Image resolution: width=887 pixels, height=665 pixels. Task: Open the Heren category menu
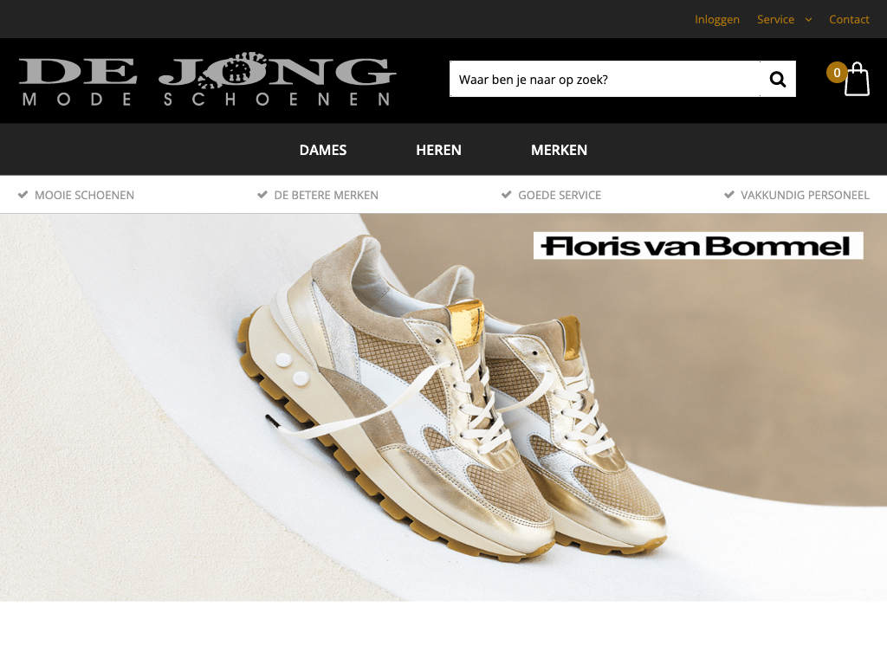click(438, 150)
